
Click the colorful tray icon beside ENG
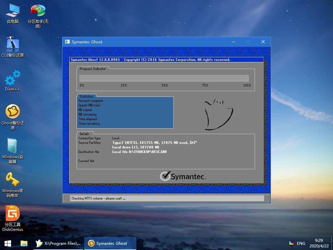click(x=291, y=243)
